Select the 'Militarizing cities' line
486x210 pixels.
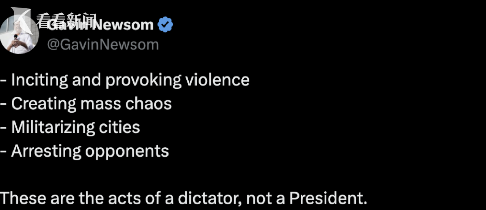tap(70, 127)
